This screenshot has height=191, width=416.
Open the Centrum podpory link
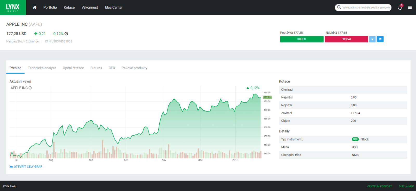(379, 186)
